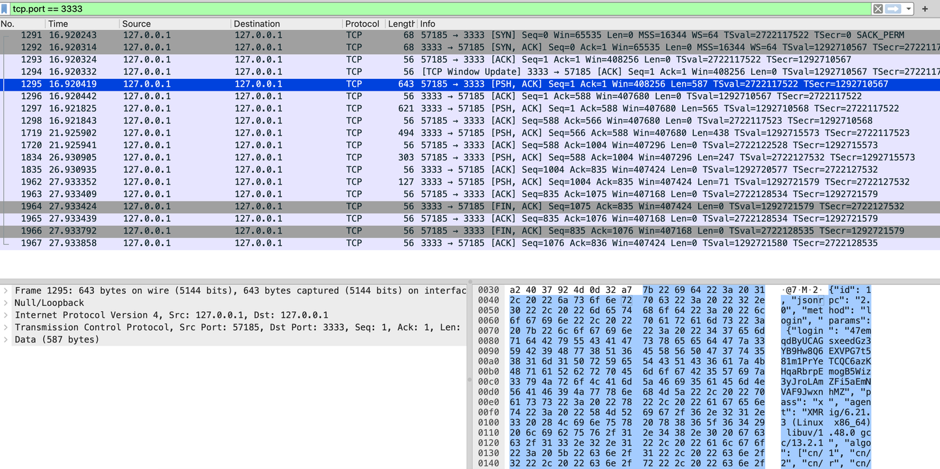Select a byte in hex row offset 0030

516,290
